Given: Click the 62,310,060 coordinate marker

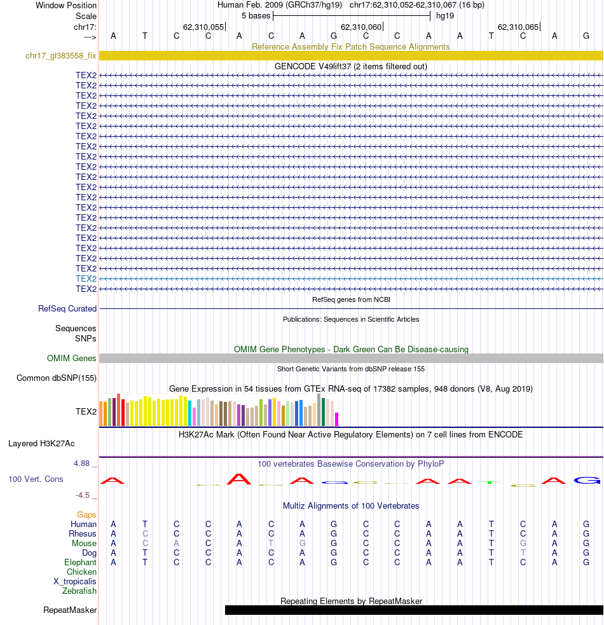Looking at the screenshot, I should click(361, 27).
